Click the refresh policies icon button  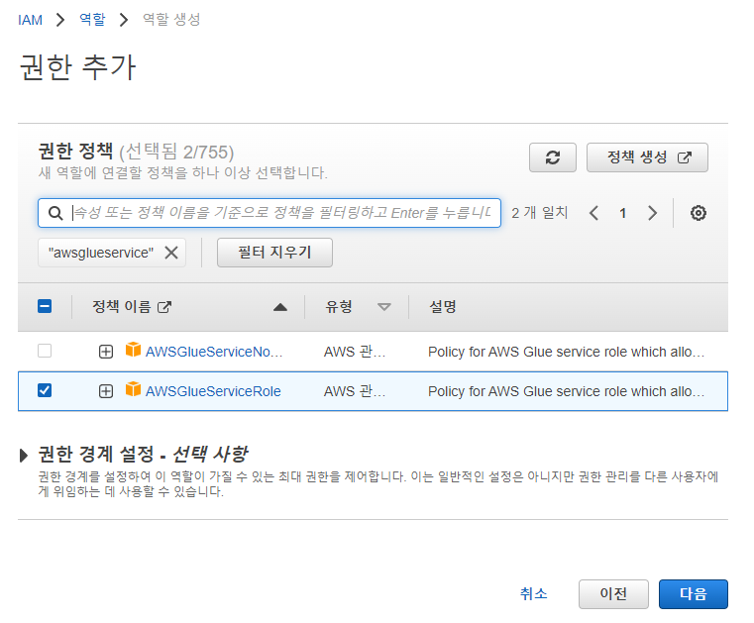553,157
